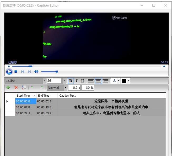Viewport: 172px width, 156px height.
Task: Select start time 00:00:02.8 cell
Action: [26, 107]
